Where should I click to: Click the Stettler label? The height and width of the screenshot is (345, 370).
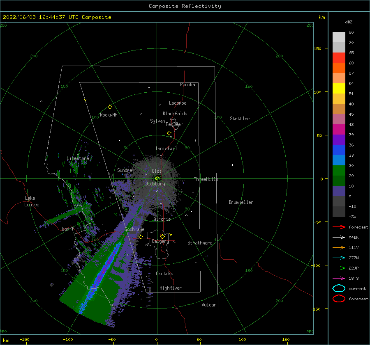coord(240,119)
